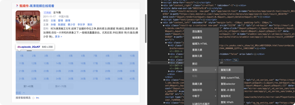Screen dimensions: 295x105
Task: Collapse episode list with 收起 chevron
Action: [x=20, y=93]
